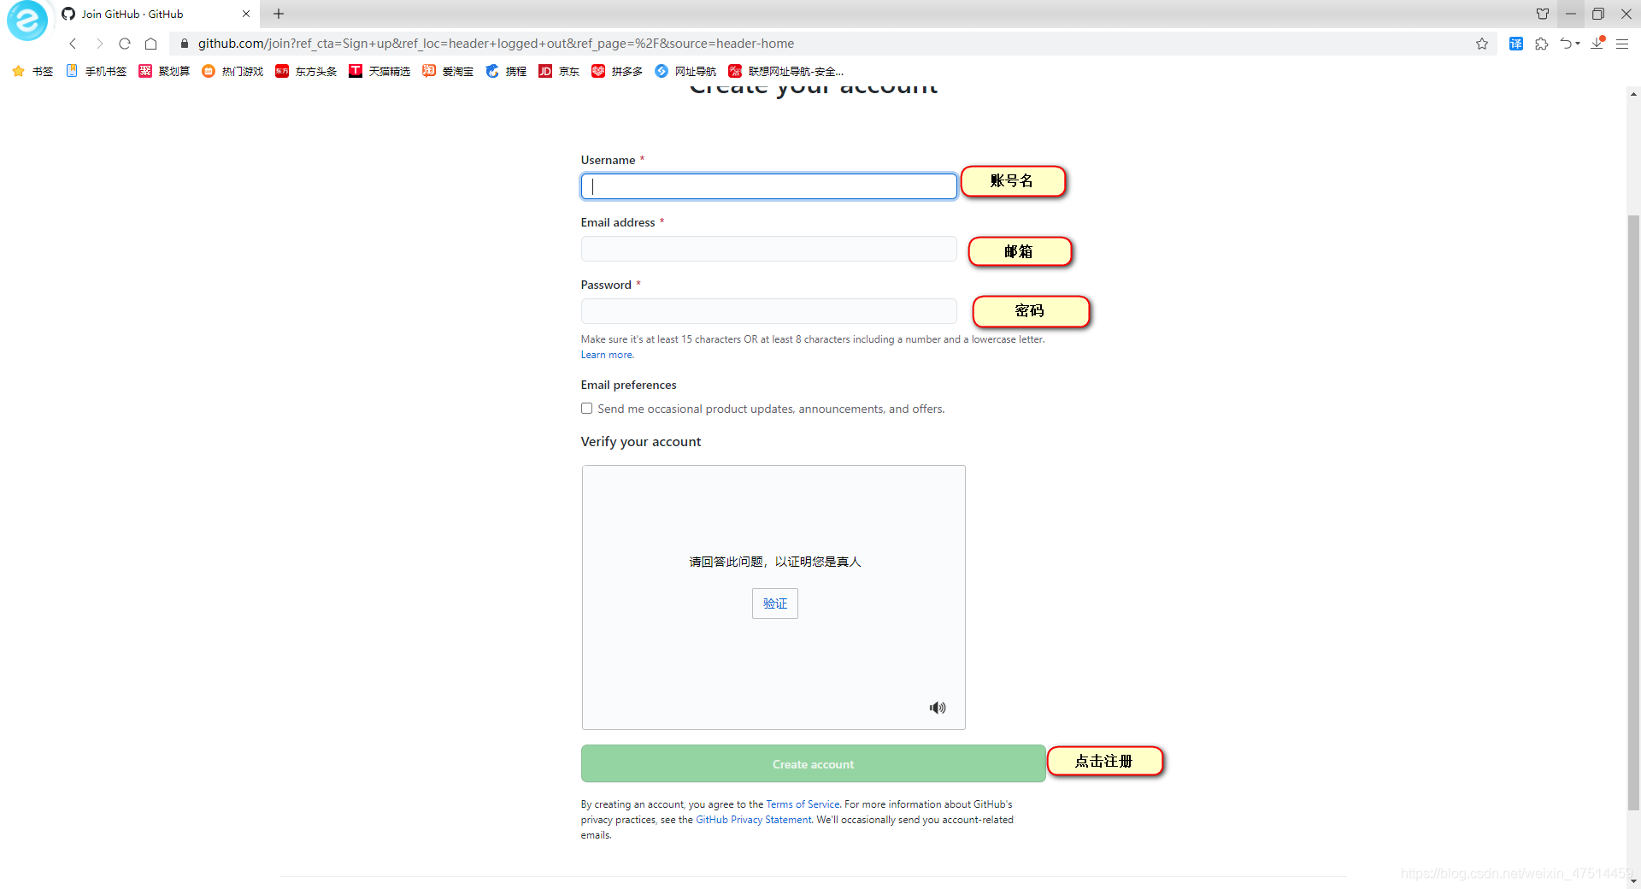The height and width of the screenshot is (889, 1641).
Task: Click the 验证 verify button
Action: (774, 603)
